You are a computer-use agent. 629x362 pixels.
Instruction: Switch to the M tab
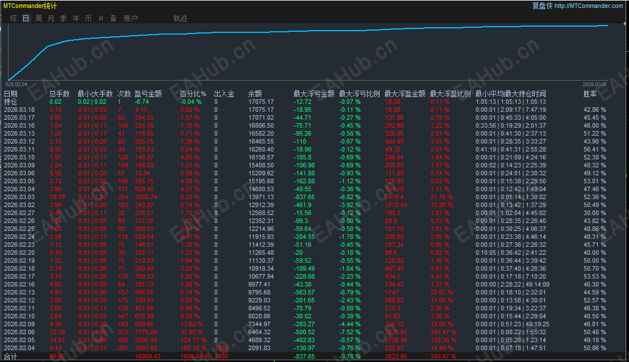point(101,18)
